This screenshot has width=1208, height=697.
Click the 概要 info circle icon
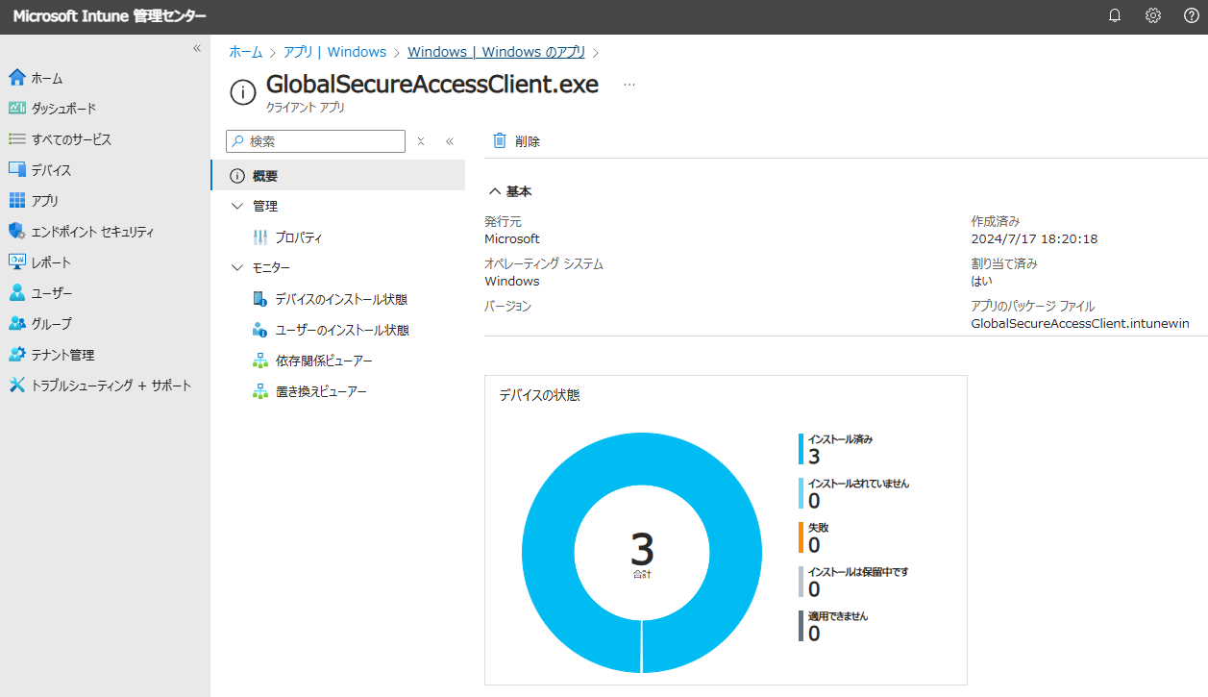tap(237, 176)
